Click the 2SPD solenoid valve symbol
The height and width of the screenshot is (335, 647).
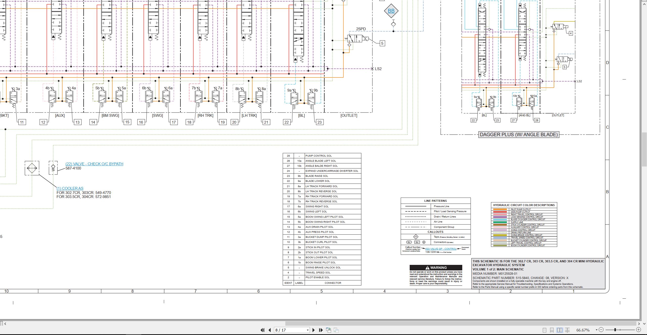point(358,39)
